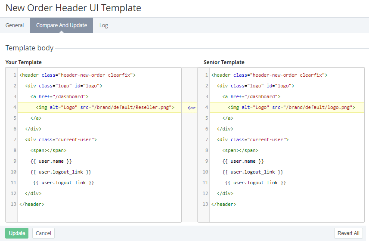
Task: Select the Compare And Update tab
Action: click(62, 25)
